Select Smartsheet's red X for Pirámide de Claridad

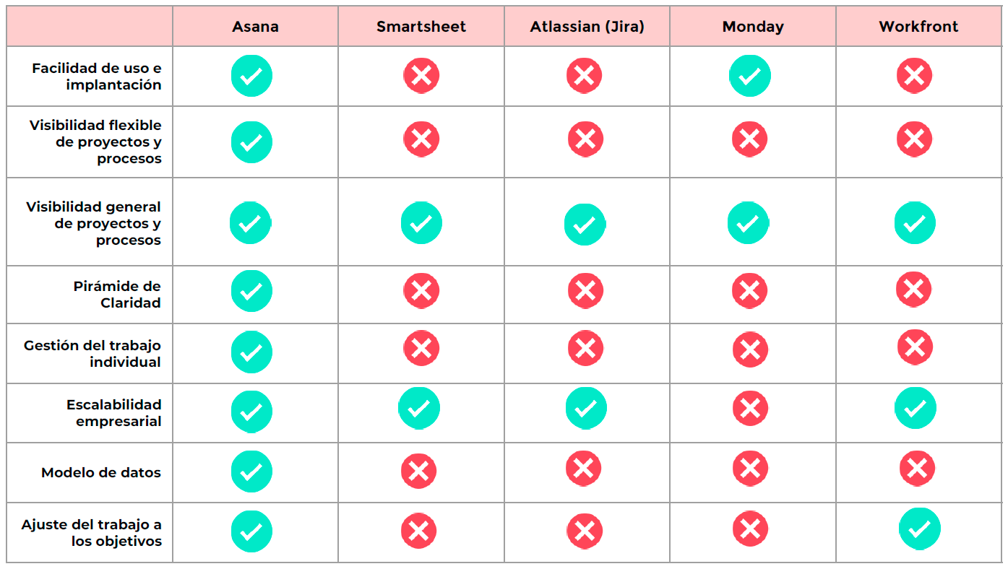point(421,291)
